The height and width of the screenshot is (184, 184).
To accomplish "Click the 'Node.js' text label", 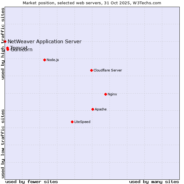I will 53,60.
